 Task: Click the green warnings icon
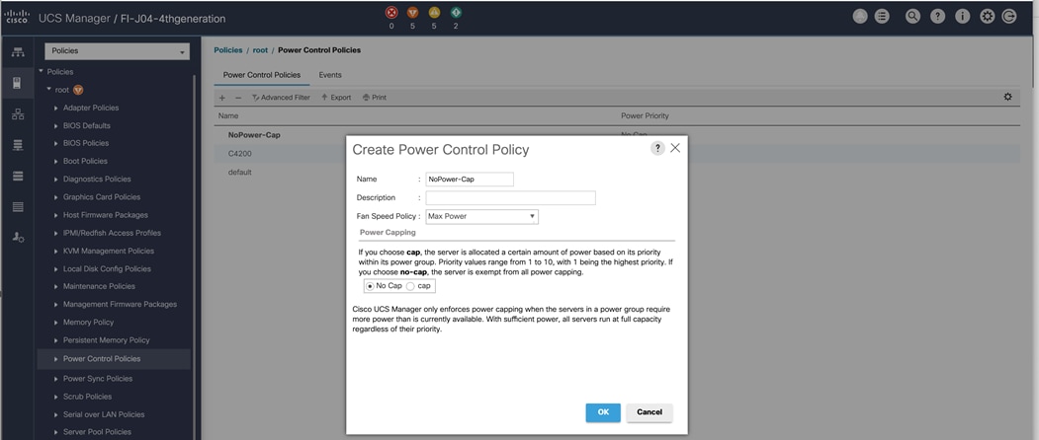click(x=456, y=13)
